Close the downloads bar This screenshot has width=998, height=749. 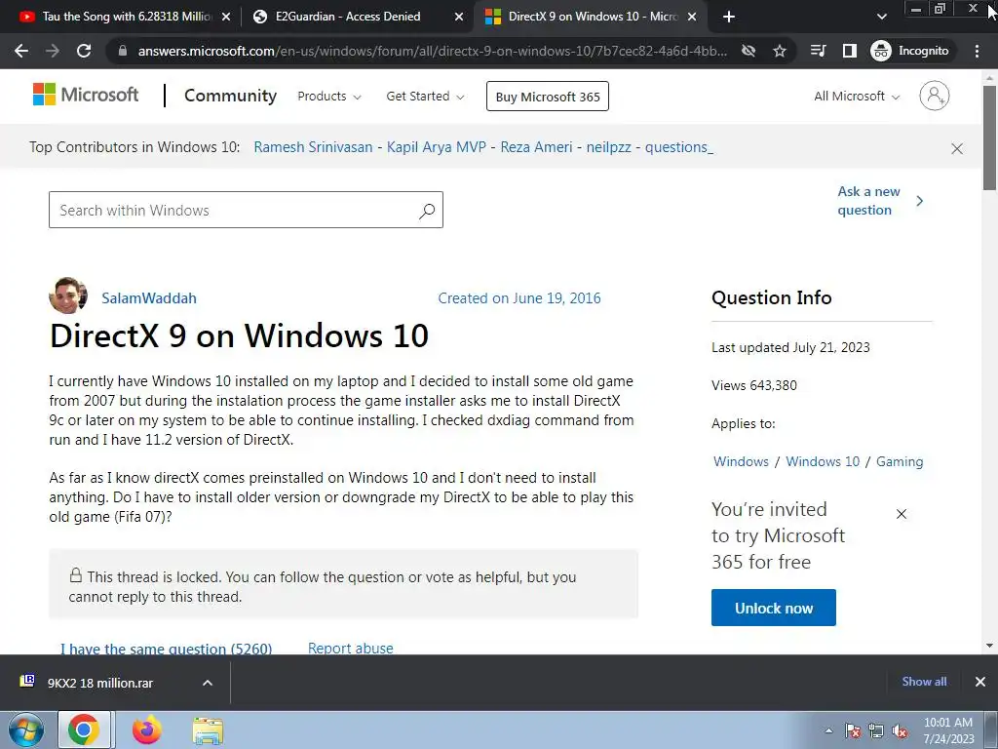(x=980, y=682)
